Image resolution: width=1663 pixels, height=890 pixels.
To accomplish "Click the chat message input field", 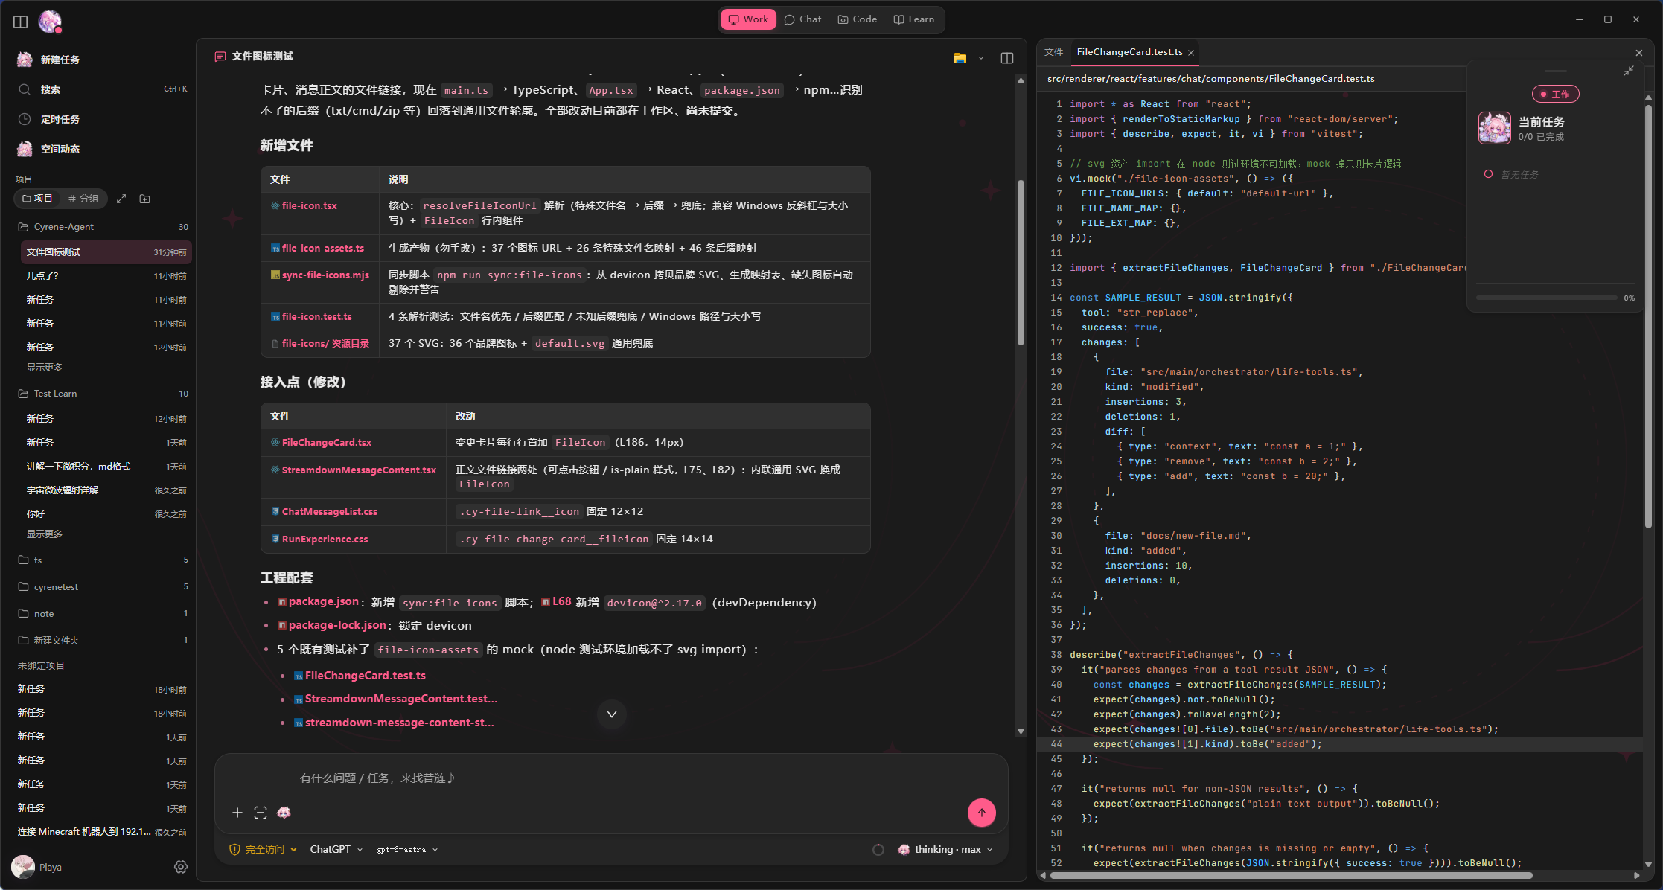I will (610, 778).
